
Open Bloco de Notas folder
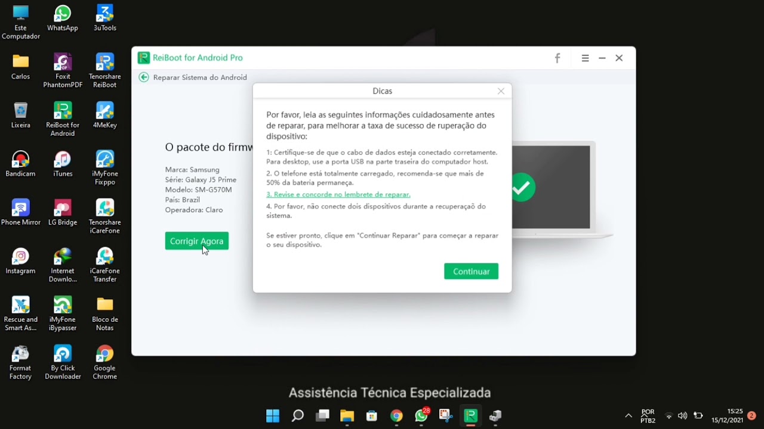(x=104, y=314)
